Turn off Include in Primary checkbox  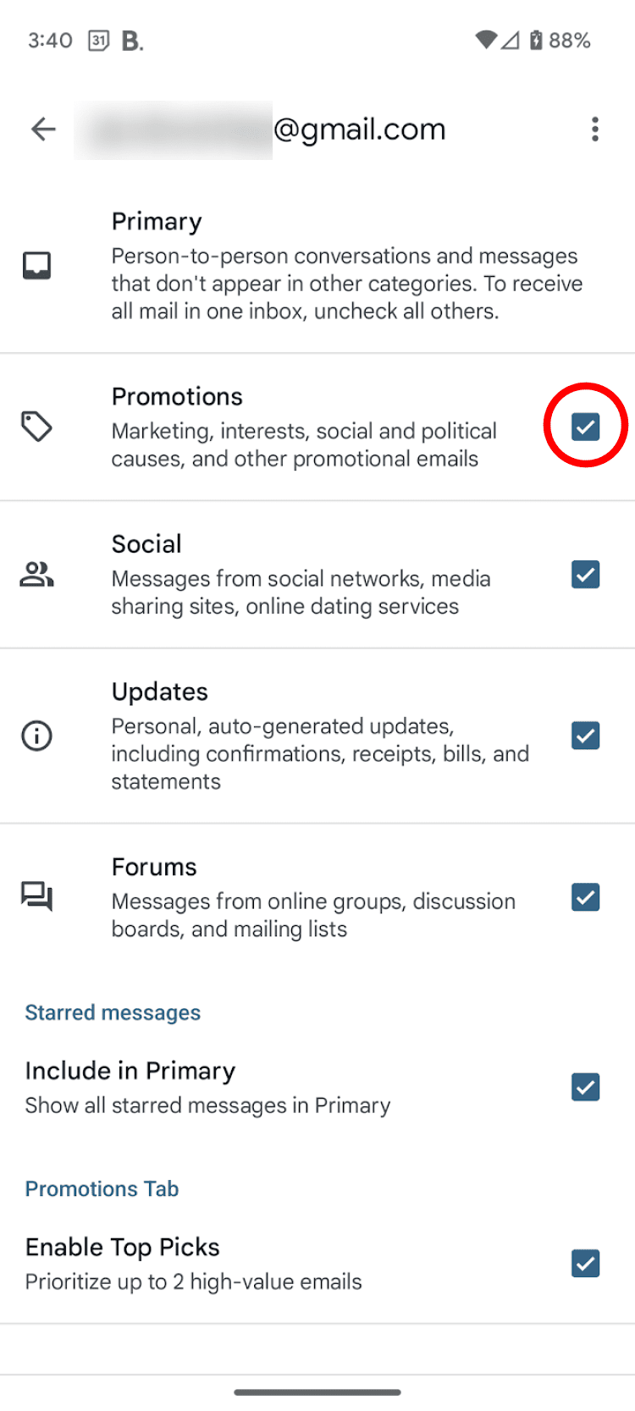pyautogui.click(x=585, y=1087)
